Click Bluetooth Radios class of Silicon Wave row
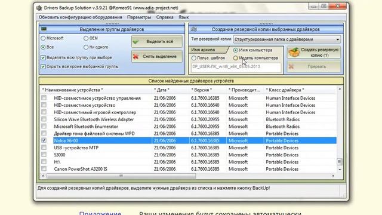Viewport: 382px width, 215px height. coord(282,119)
